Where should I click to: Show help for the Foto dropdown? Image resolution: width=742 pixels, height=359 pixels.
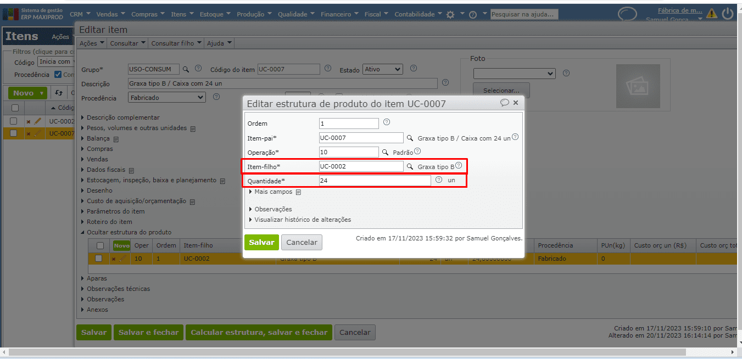(x=566, y=73)
